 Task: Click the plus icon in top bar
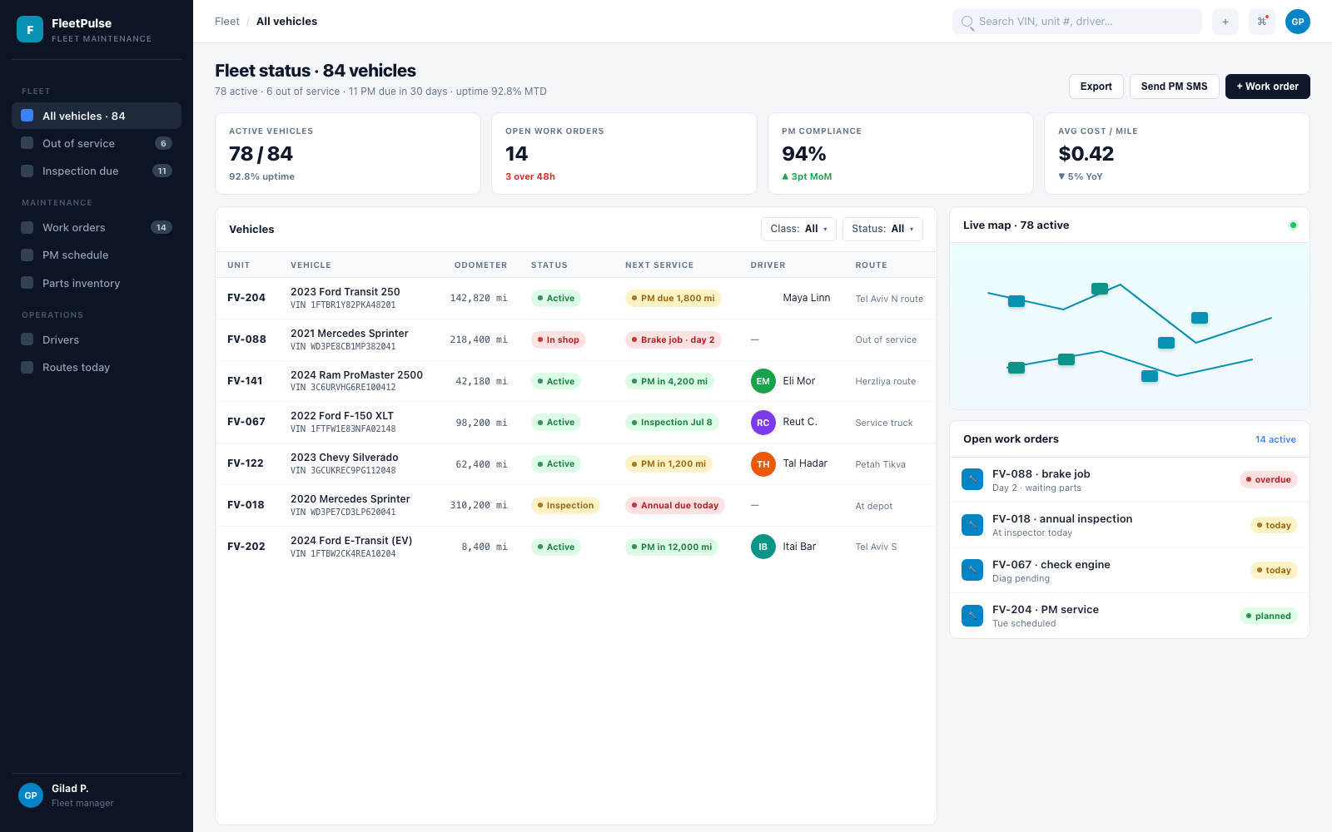pyautogui.click(x=1225, y=22)
